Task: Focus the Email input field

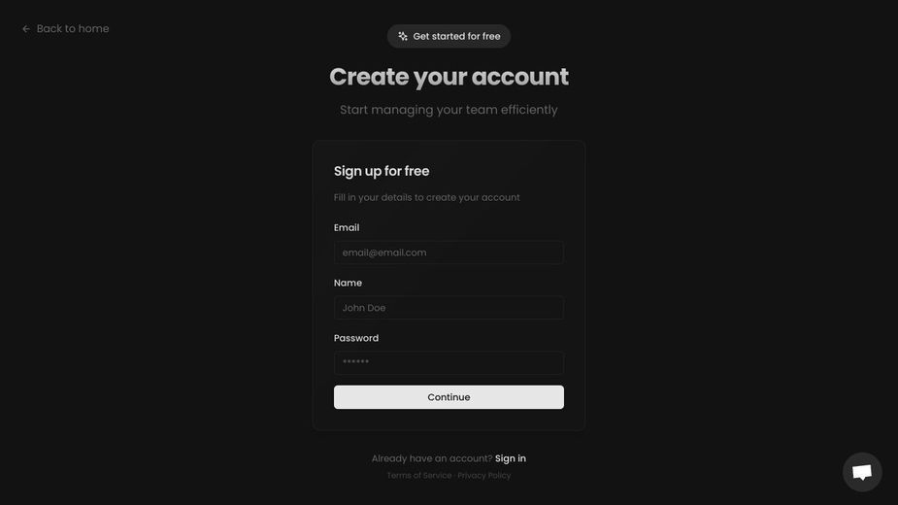Action: [x=449, y=252]
